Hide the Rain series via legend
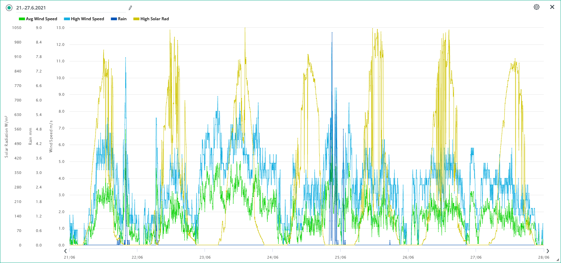The image size is (561, 263). 122,19
